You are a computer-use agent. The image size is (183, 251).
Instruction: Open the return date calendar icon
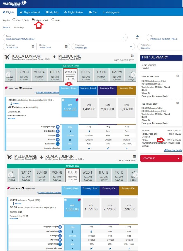[66, 46]
